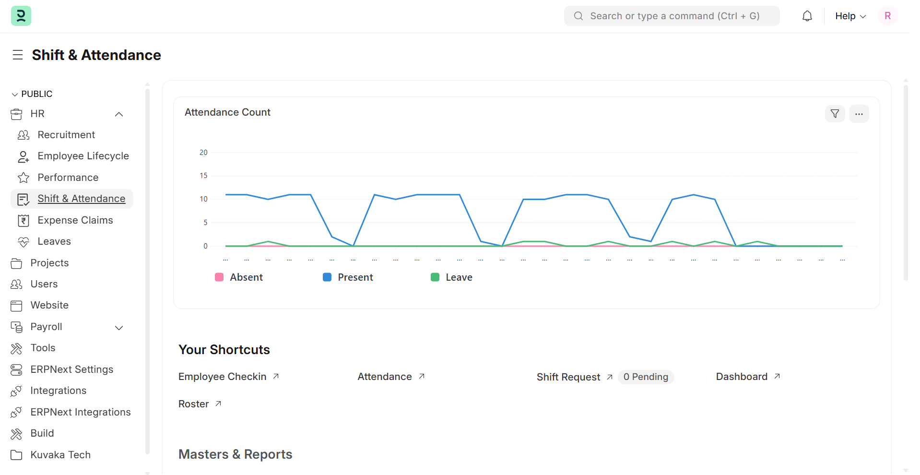Focus the search or command bar
Screen dimensions: 920x475
pos(672,16)
